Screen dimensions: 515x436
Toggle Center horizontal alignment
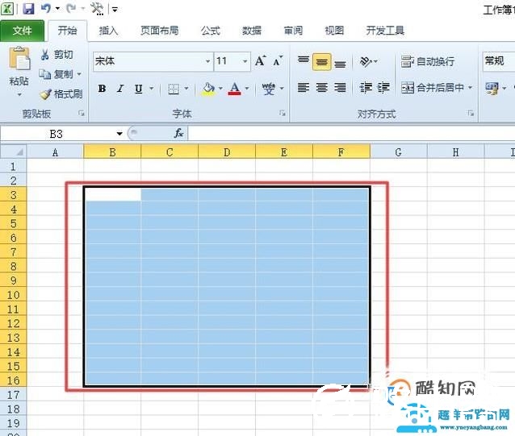click(x=322, y=88)
